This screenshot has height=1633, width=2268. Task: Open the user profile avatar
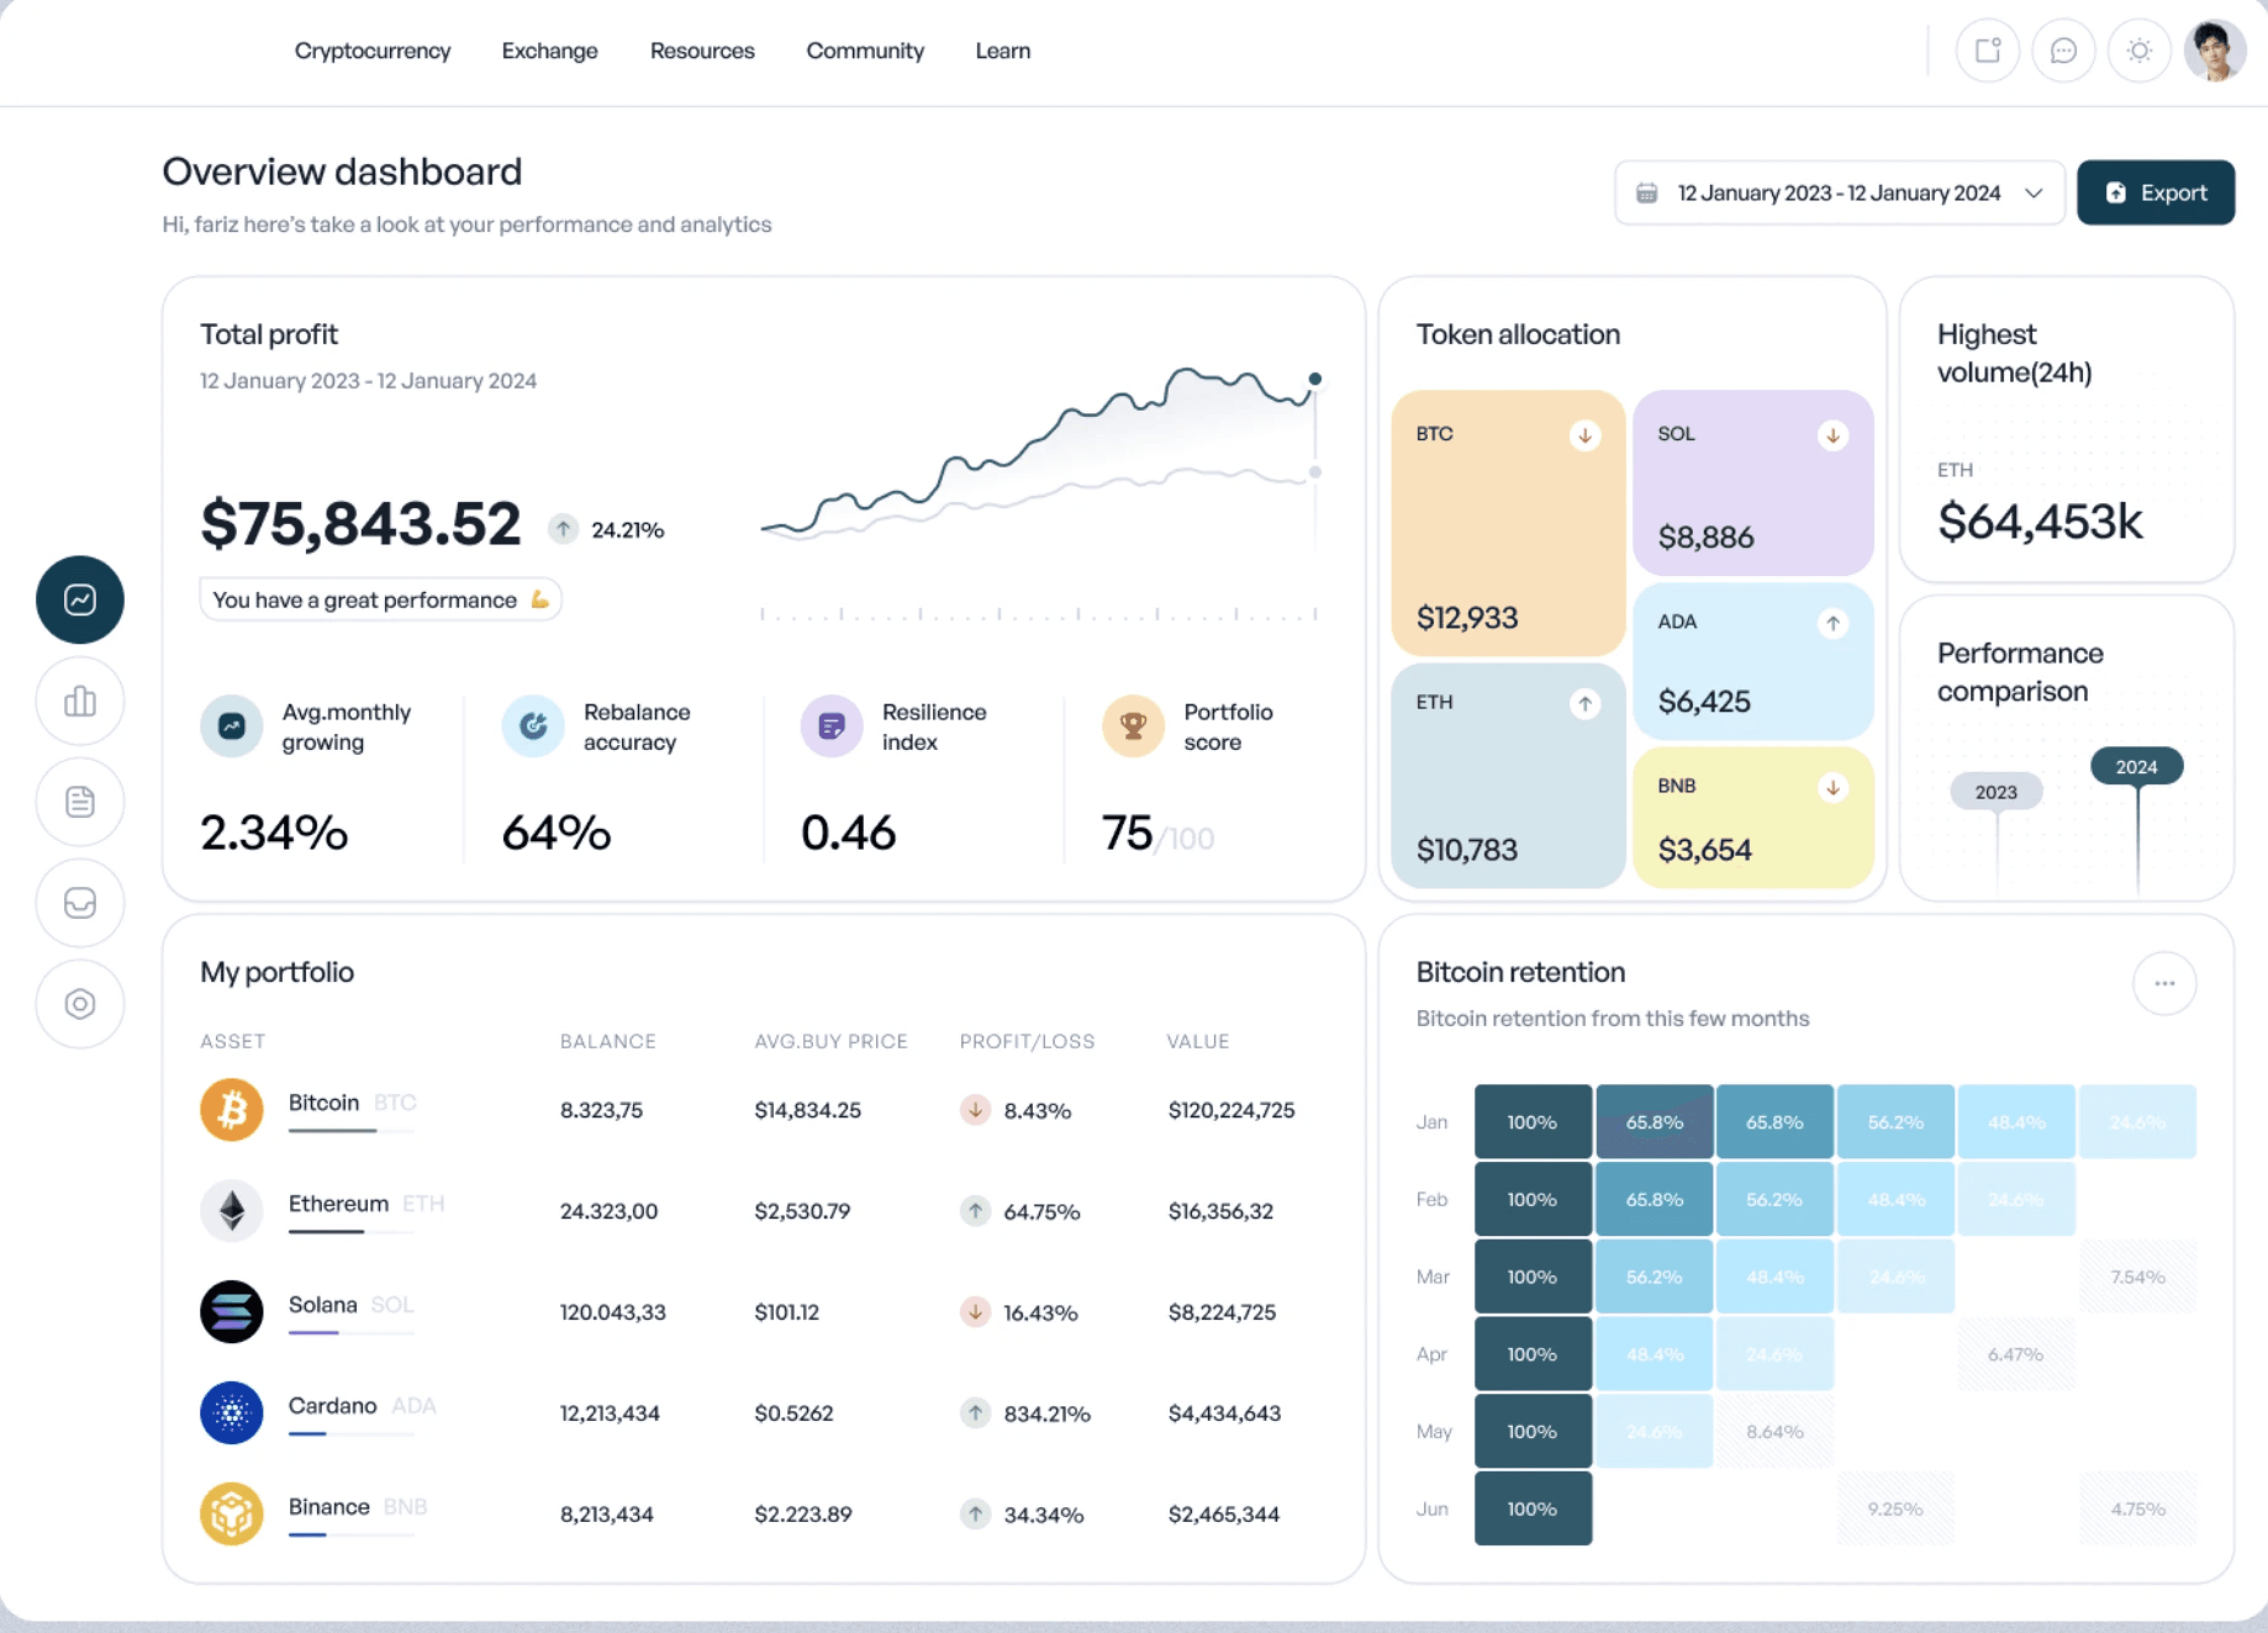pyautogui.click(x=2215, y=50)
